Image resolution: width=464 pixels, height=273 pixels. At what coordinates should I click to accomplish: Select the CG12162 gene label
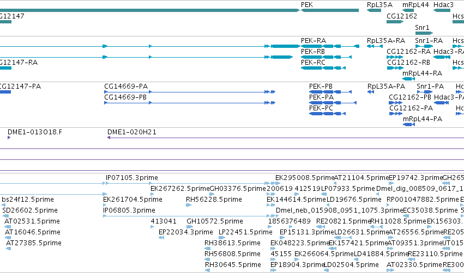(402, 16)
